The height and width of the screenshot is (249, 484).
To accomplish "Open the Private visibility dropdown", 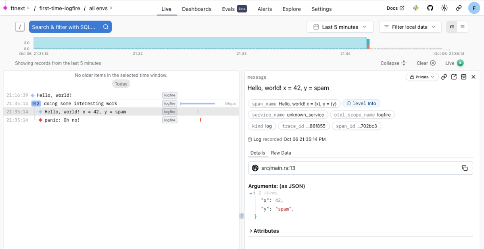I will pos(421,77).
